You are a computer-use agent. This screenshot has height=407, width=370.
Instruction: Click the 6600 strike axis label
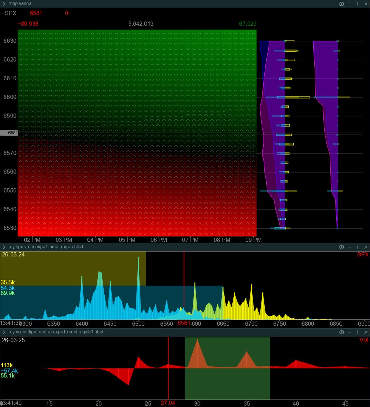click(x=10, y=97)
